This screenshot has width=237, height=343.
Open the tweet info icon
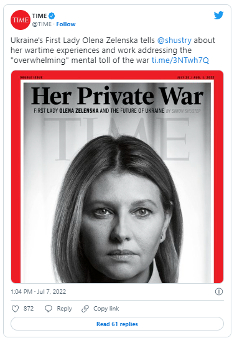click(219, 292)
